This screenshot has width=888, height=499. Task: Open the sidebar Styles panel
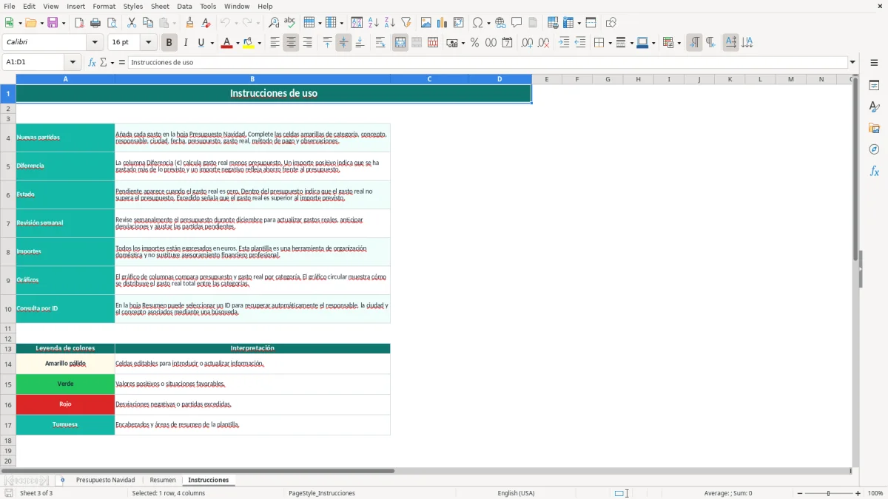point(874,107)
